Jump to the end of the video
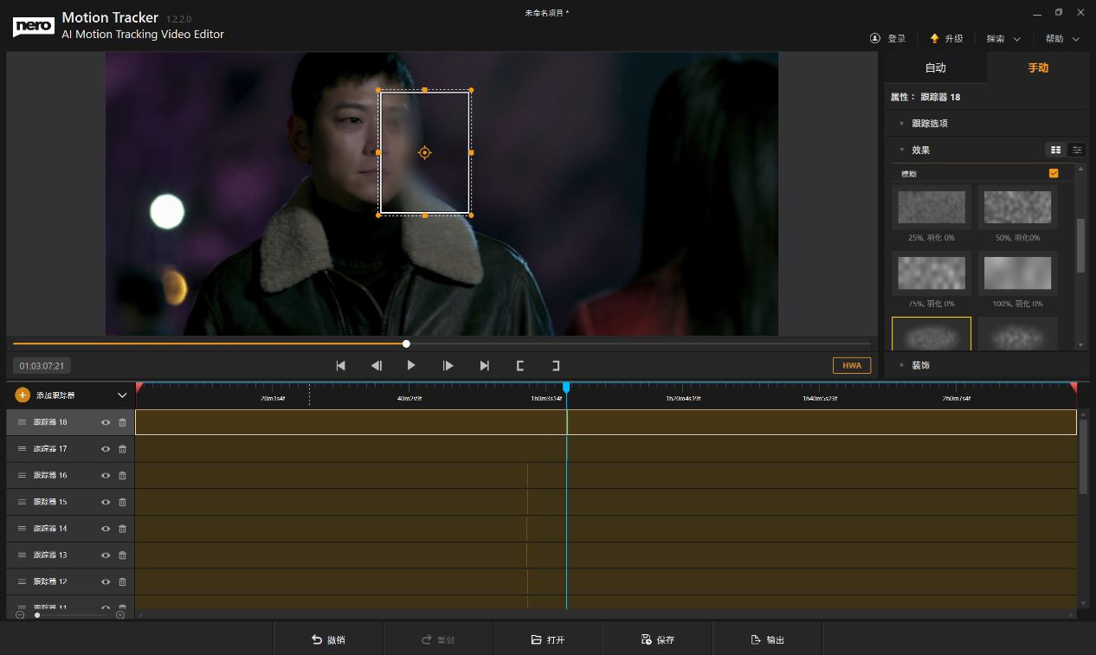This screenshot has height=655, width=1096. (x=484, y=365)
